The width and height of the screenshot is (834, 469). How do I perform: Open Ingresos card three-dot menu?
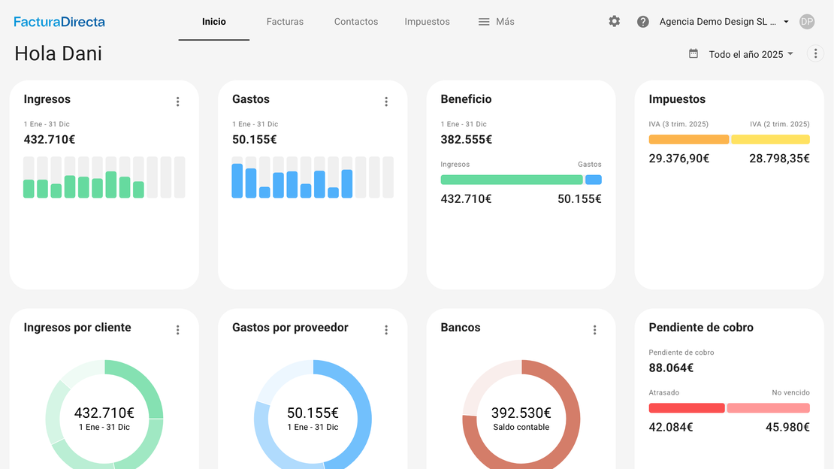click(x=178, y=101)
